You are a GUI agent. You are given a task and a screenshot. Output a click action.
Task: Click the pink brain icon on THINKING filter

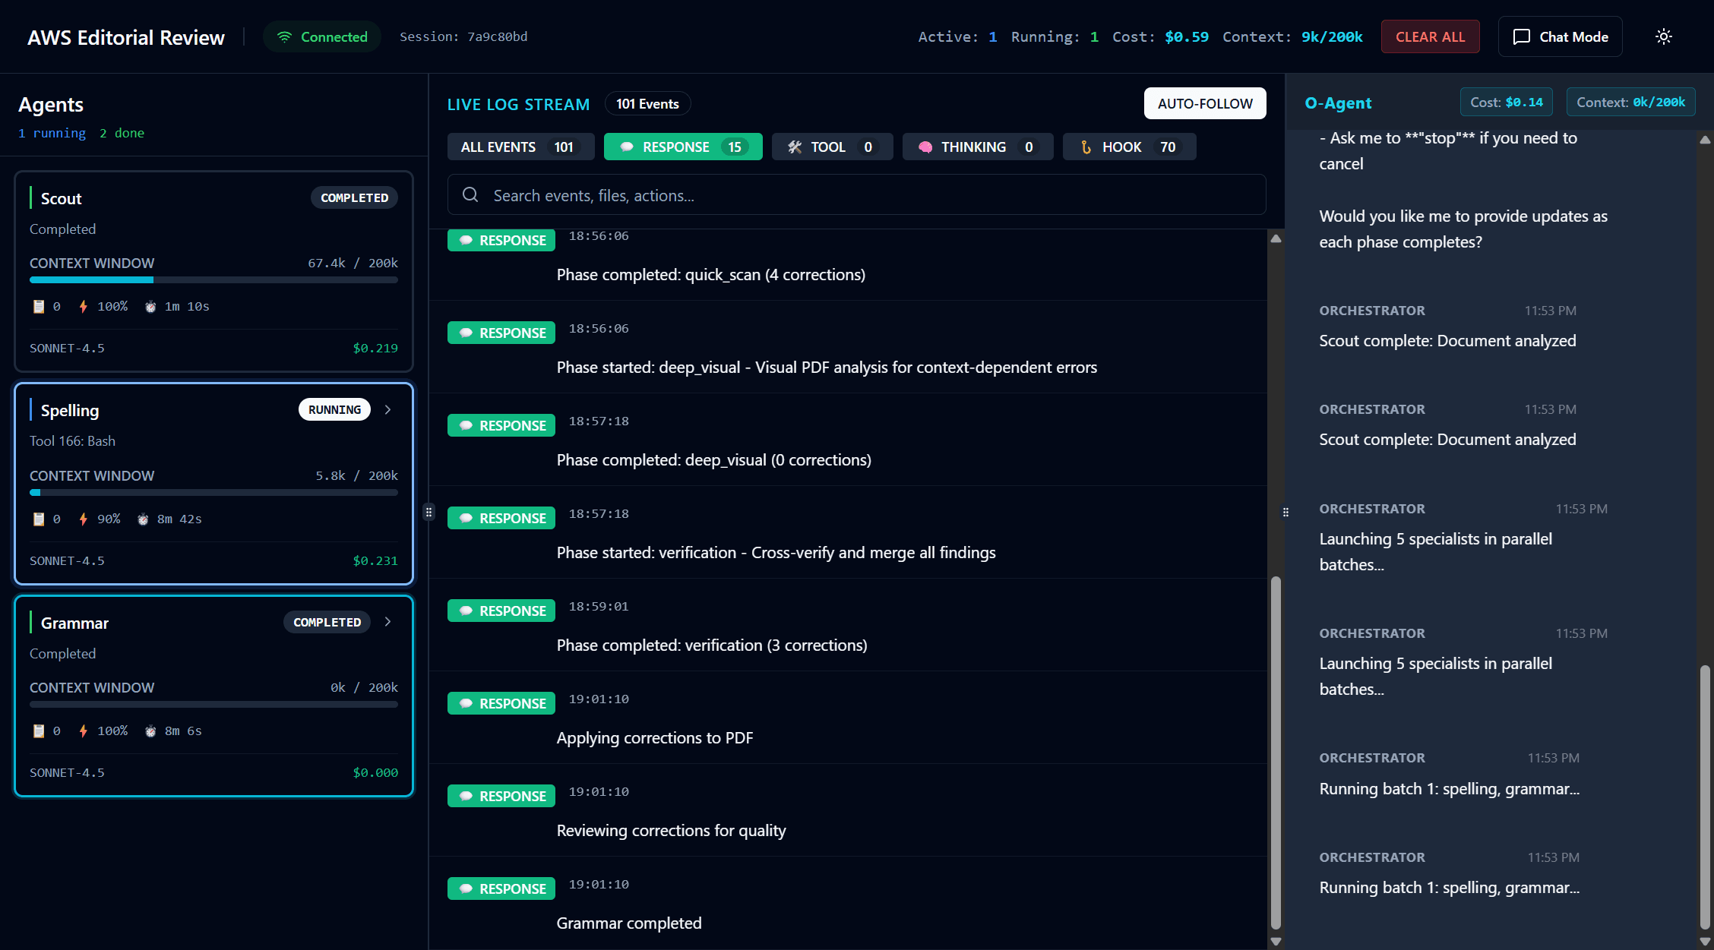tap(925, 147)
